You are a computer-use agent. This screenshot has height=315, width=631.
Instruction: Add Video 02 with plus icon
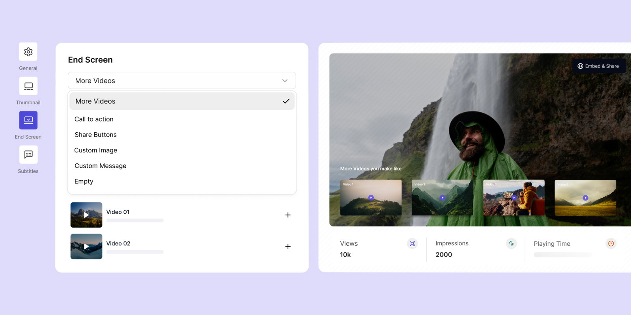[288, 246]
